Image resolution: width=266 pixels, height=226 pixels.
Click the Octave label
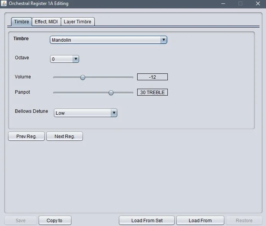(x=22, y=58)
